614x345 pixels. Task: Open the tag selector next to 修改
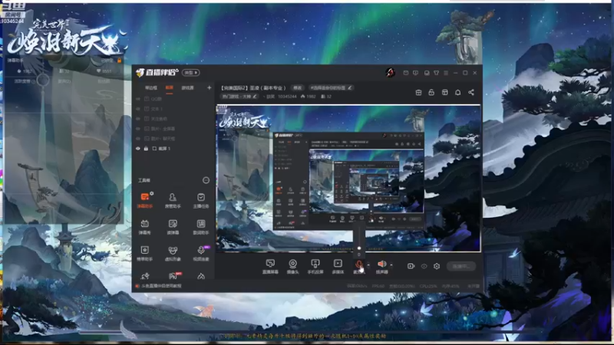(332, 87)
